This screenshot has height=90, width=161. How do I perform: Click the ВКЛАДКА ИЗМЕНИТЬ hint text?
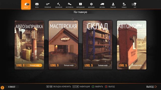(62, 87)
